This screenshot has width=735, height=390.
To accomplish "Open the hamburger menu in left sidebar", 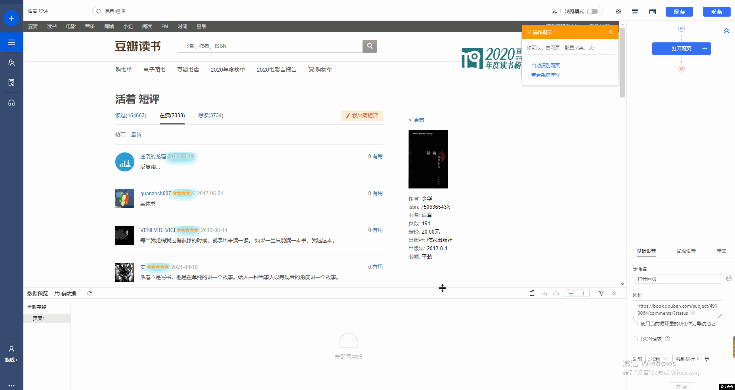I will (x=11, y=42).
